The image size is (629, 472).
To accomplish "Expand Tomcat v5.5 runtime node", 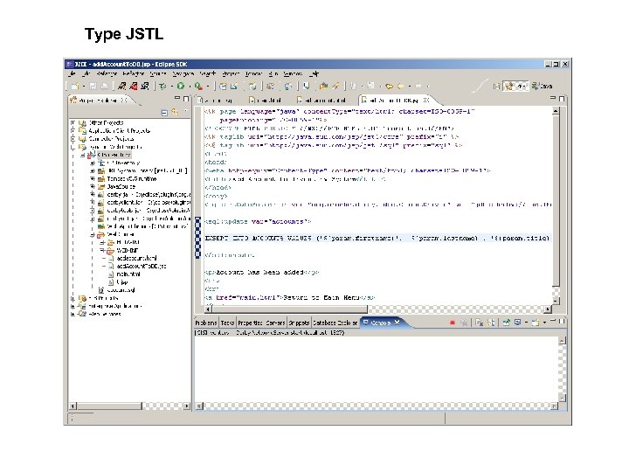I will tap(93, 178).
